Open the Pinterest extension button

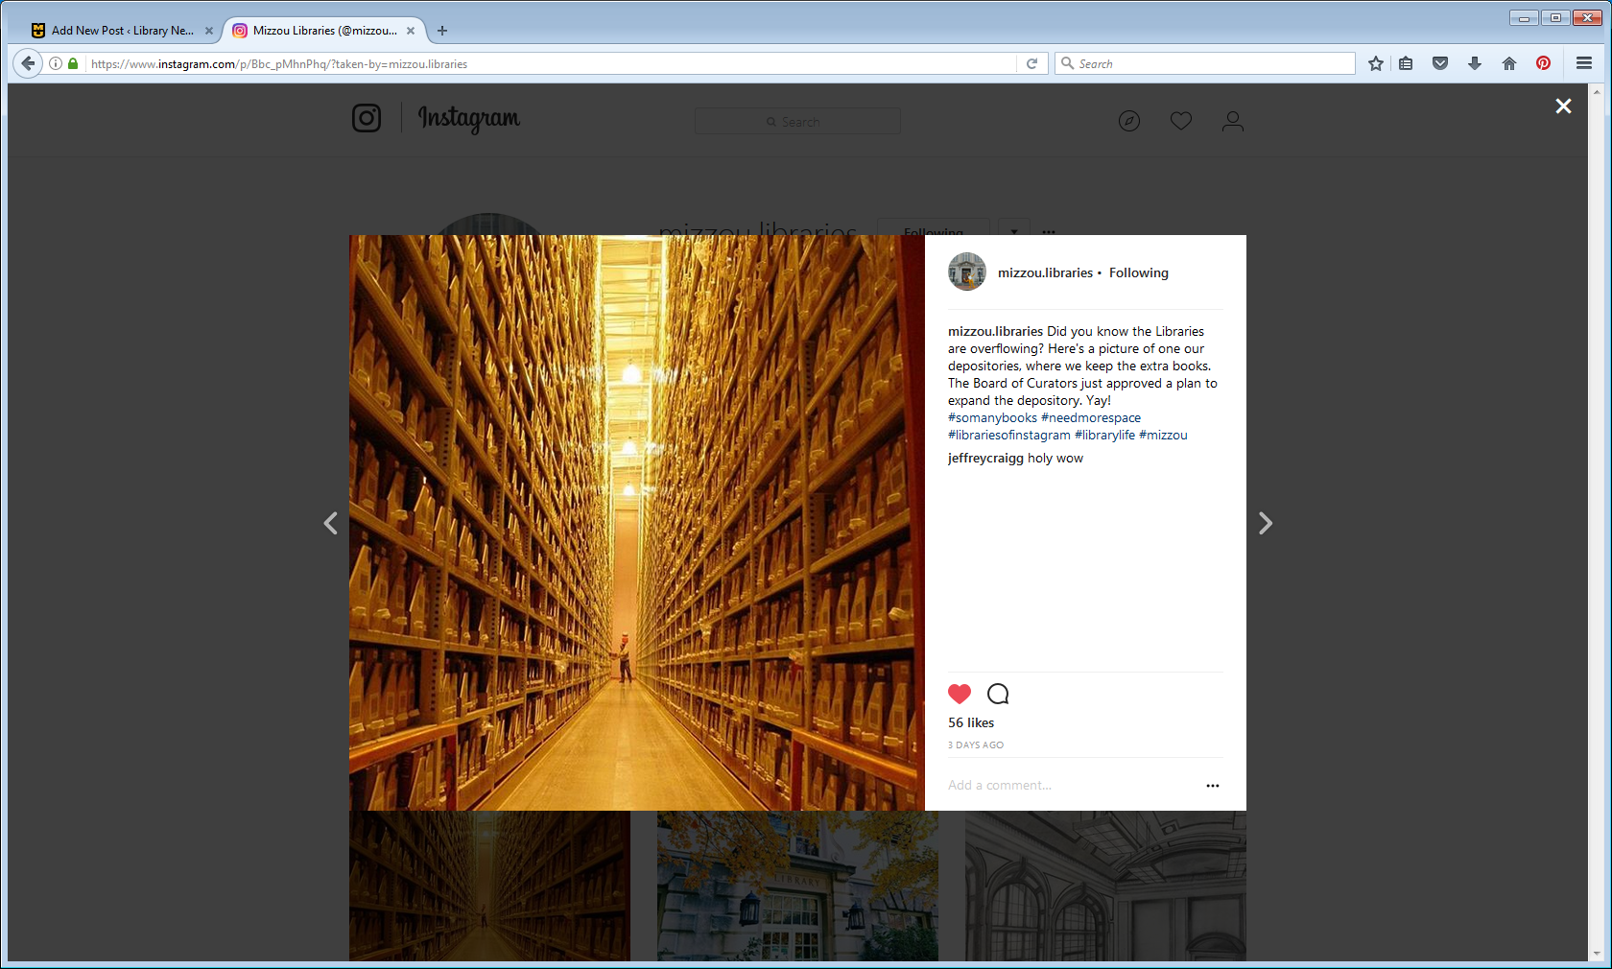[1543, 63]
